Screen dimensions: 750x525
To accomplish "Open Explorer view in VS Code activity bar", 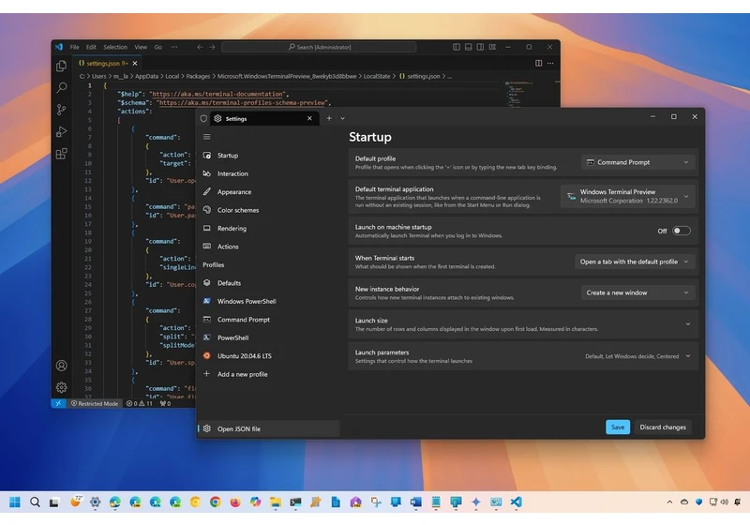I will (x=61, y=66).
